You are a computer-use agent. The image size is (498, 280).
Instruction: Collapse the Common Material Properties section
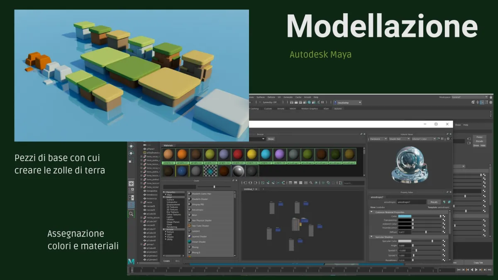pyautogui.click(x=371, y=212)
